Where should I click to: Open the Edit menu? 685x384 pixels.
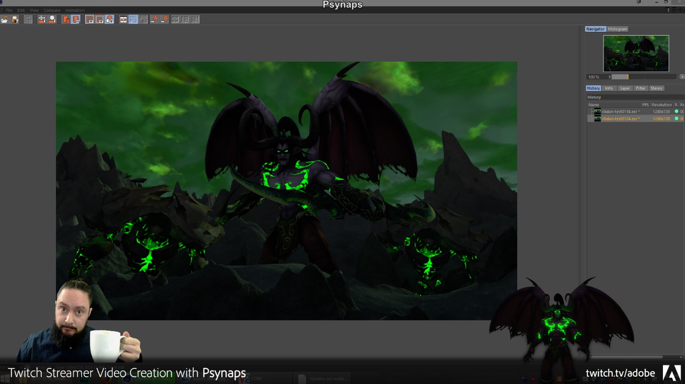[21, 10]
